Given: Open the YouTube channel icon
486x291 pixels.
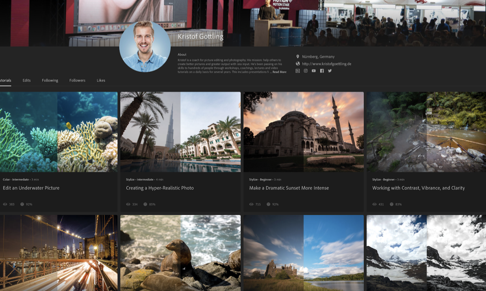Looking at the screenshot, I should click(x=314, y=71).
